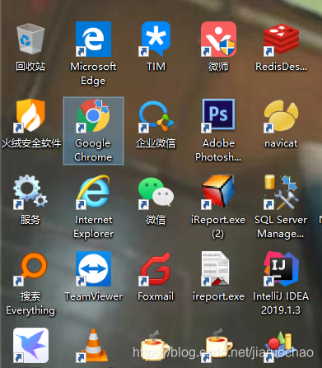This screenshot has height=368, width=322.
Task: Select the 火绒安全软件 shield icon
Action: (30, 115)
